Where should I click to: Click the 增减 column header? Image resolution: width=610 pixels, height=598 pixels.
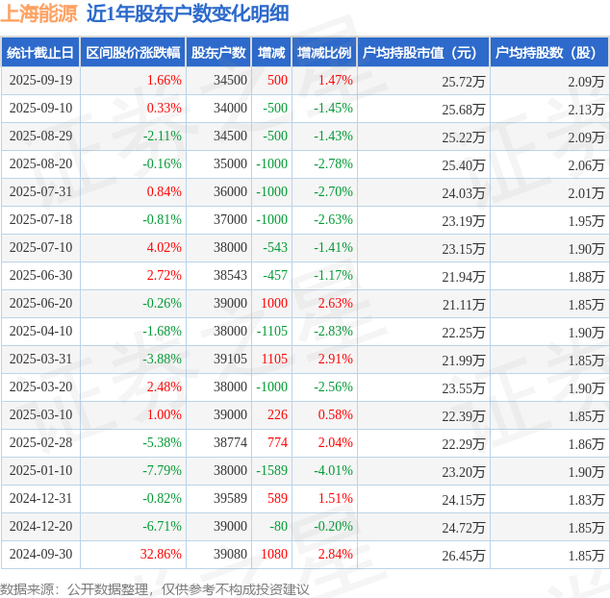point(272,53)
